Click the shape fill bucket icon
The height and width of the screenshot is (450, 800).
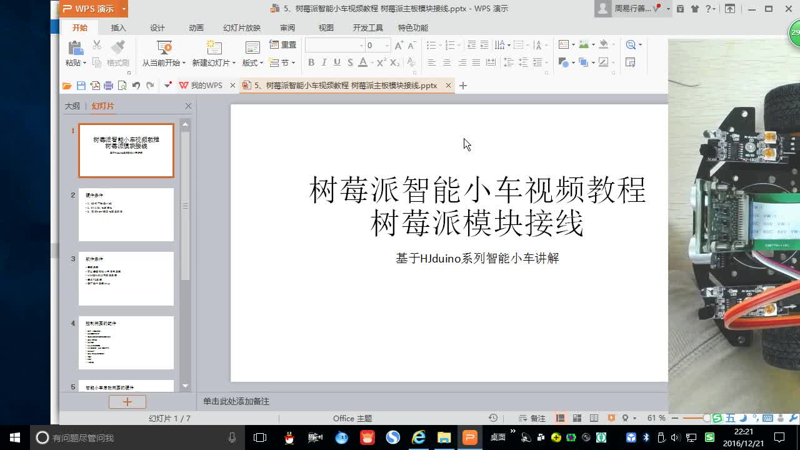click(x=603, y=44)
